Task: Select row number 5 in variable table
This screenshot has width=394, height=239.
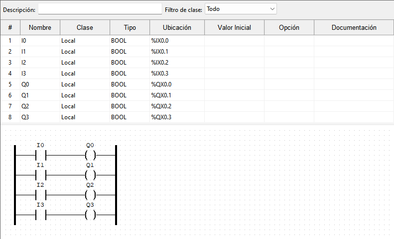Action: pyautogui.click(x=10, y=84)
